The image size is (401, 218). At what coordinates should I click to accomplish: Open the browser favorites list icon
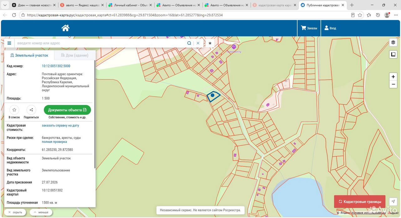click(x=369, y=15)
